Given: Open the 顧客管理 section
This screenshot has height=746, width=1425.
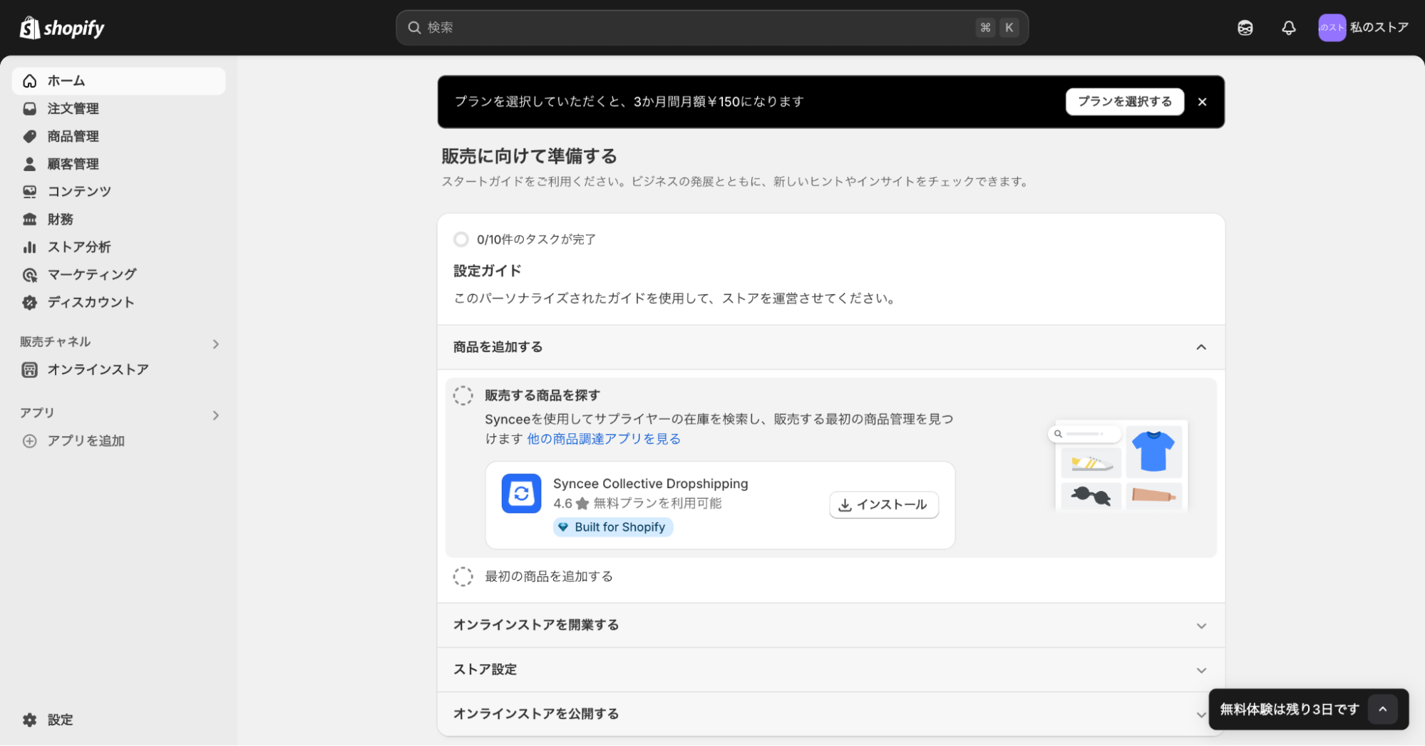Looking at the screenshot, I should pyautogui.click(x=73, y=164).
